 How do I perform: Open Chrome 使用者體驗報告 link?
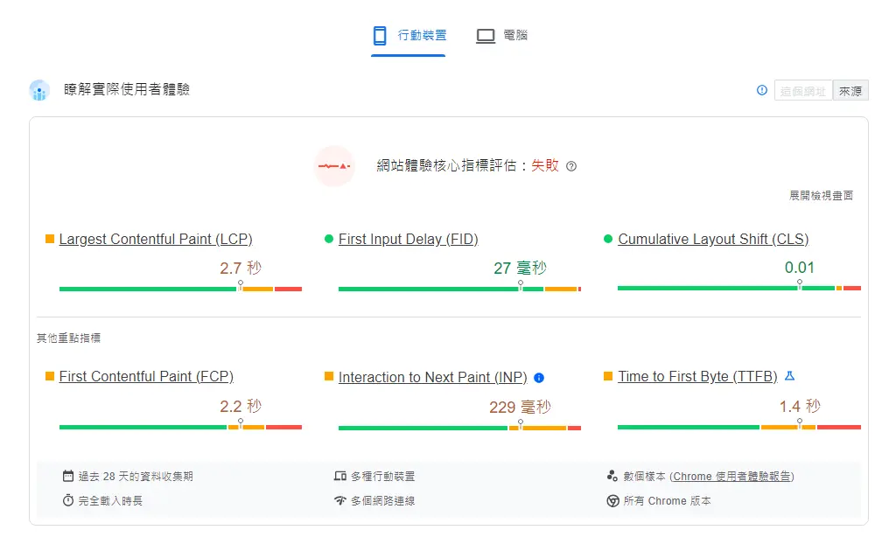tap(731, 477)
